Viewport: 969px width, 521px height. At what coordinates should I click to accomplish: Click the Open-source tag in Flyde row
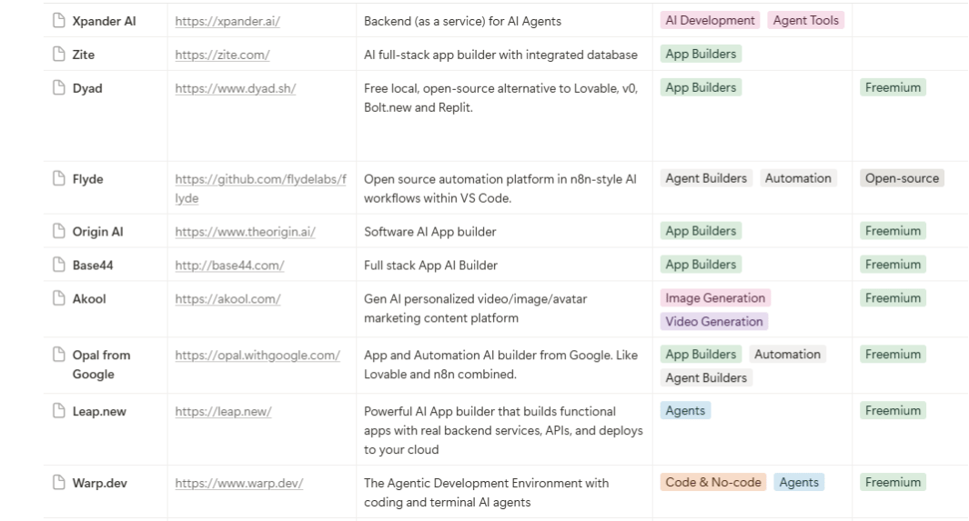pyautogui.click(x=903, y=178)
